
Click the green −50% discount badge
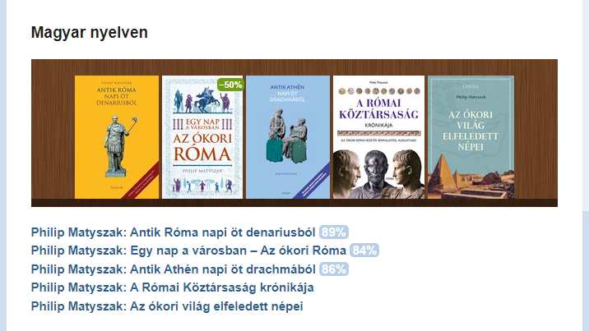pyautogui.click(x=230, y=84)
